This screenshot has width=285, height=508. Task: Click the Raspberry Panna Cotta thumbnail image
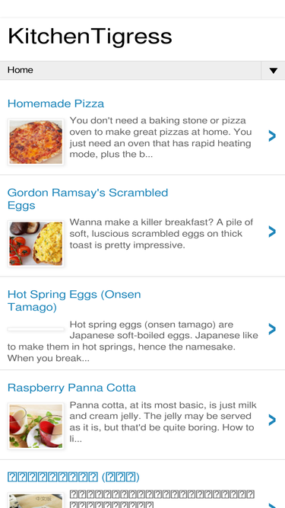point(36,426)
